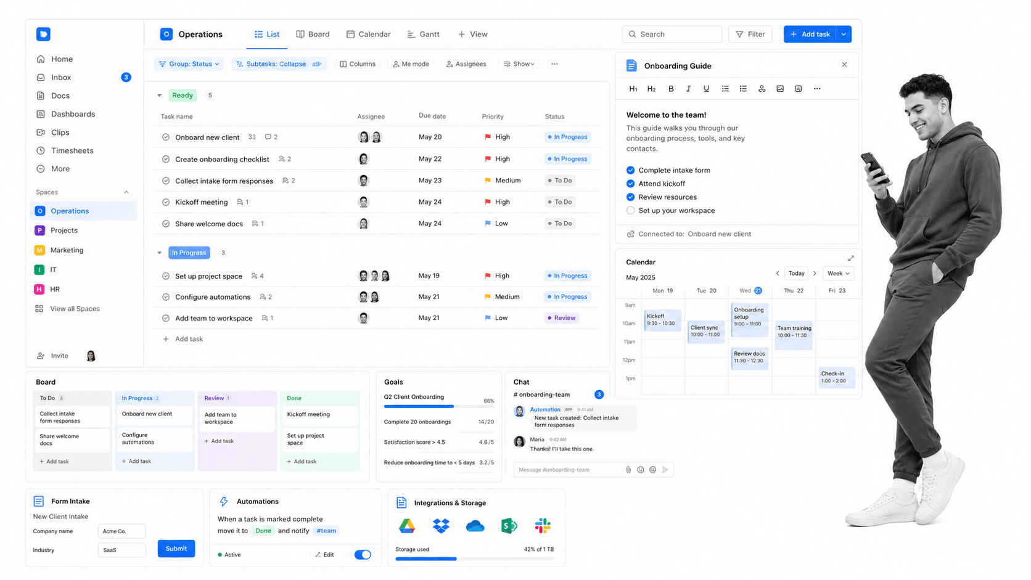Click Q2 Client Onboarding progress bar

[x=439, y=407]
